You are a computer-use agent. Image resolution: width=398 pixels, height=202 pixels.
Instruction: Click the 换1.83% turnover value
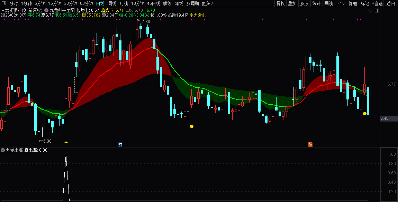click(x=159, y=15)
